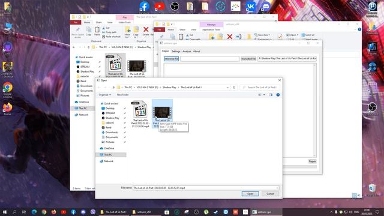Click the Search The Last of Us Part I box

pyautogui.click(x=260, y=88)
